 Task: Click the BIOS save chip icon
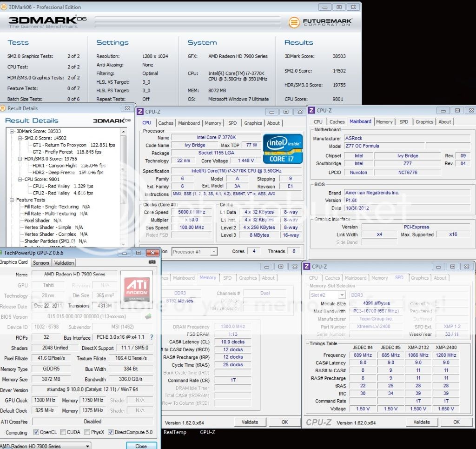[x=148, y=316]
